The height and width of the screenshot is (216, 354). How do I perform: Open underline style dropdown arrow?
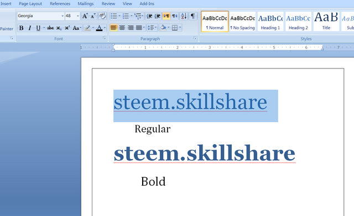click(x=44, y=28)
